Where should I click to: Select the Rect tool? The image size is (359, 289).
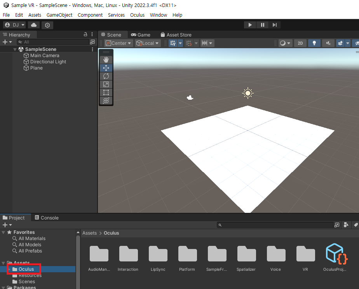click(106, 92)
